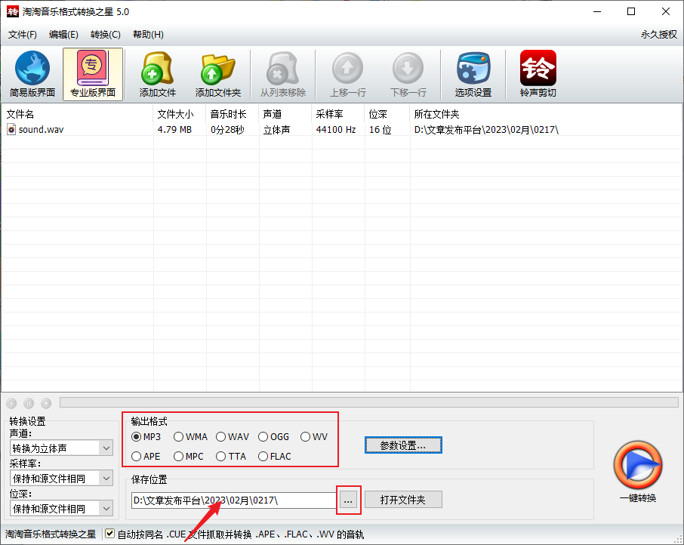The width and height of the screenshot is (684, 545).
Task: Click the 立体声 channel cell
Action: [276, 130]
